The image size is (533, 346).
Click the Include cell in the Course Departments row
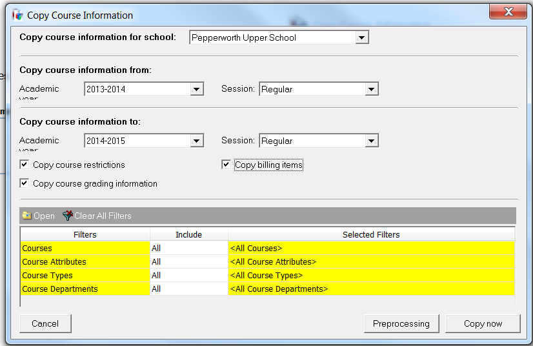click(188, 289)
